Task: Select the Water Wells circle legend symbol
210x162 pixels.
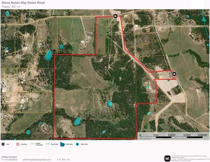Action: coord(77,144)
